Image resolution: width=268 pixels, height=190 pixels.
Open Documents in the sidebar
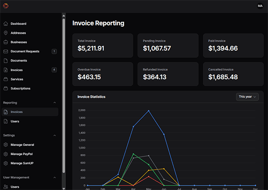tap(19, 61)
